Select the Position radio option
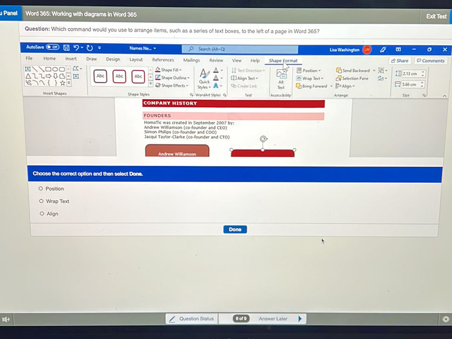 click(41, 189)
